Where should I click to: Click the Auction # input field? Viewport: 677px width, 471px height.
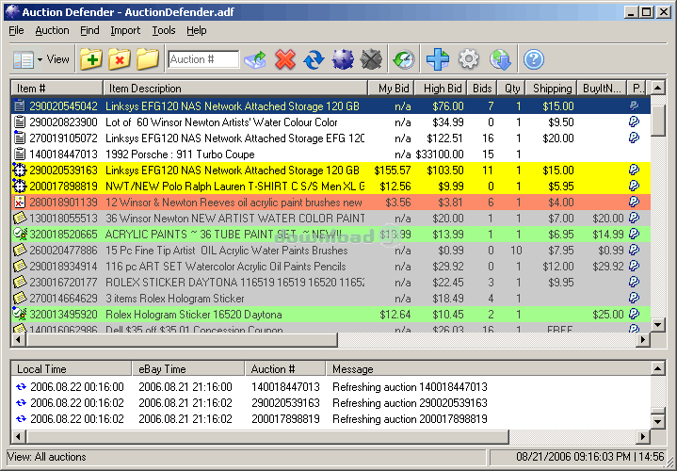pyautogui.click(x=203, y=60)
